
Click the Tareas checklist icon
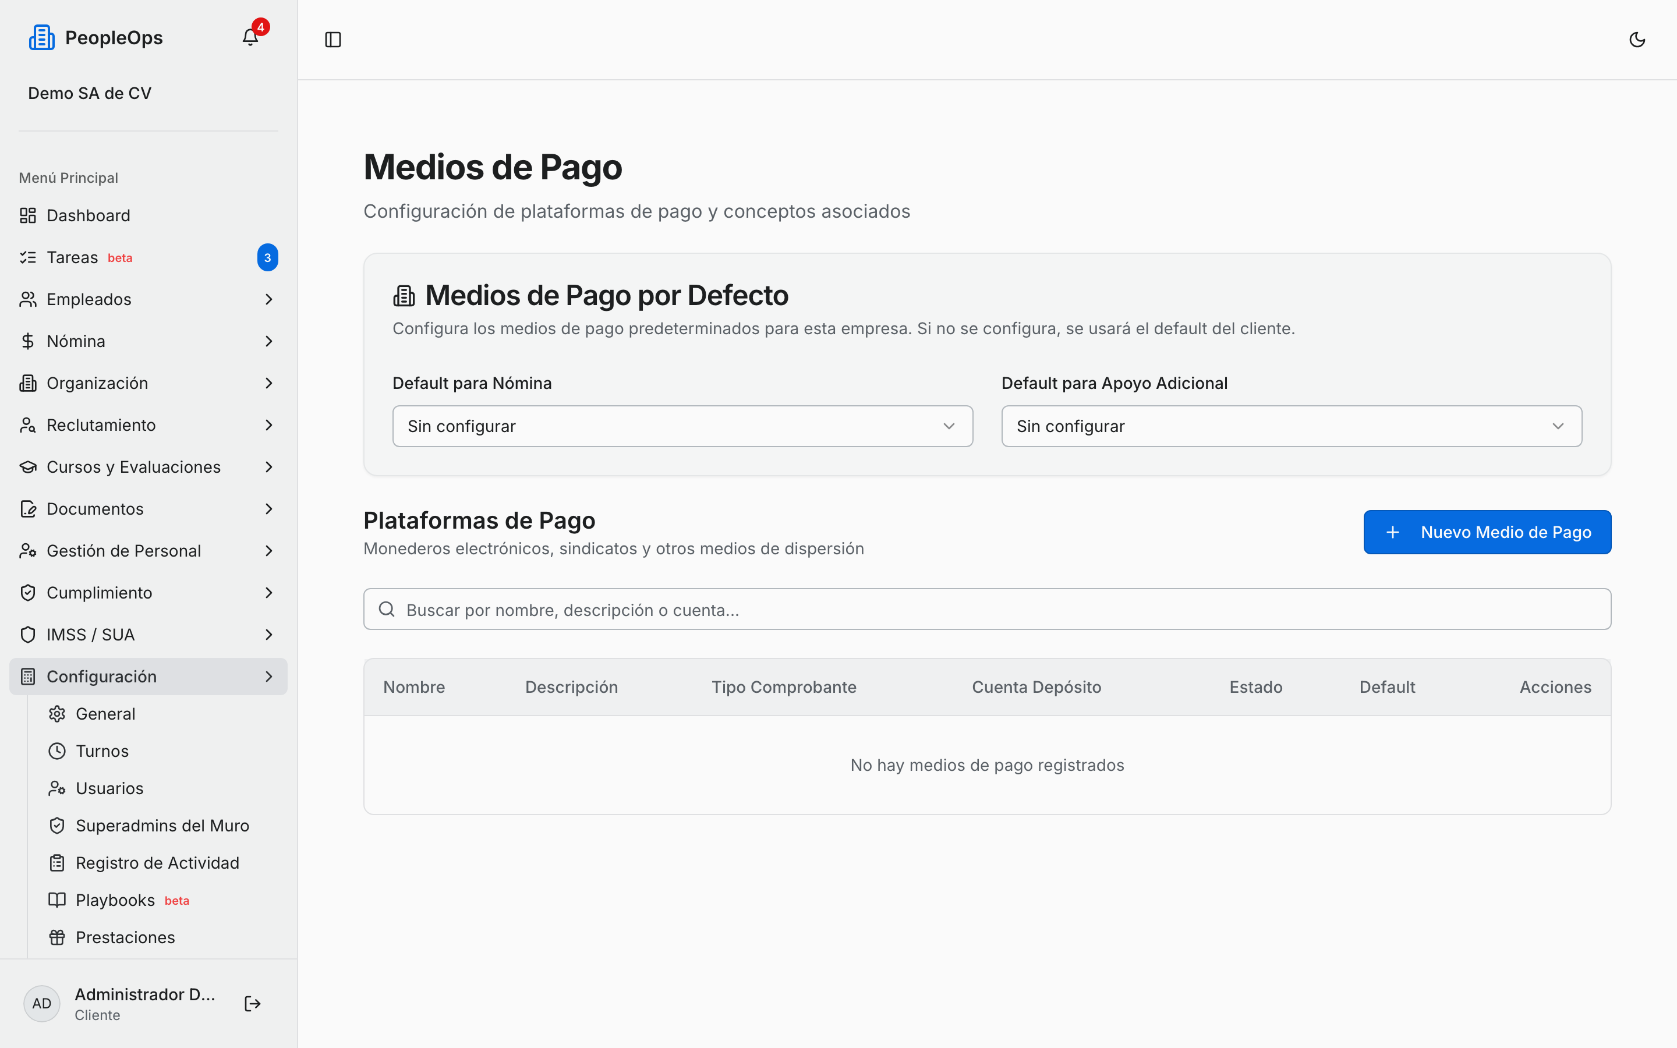(28, 258)
